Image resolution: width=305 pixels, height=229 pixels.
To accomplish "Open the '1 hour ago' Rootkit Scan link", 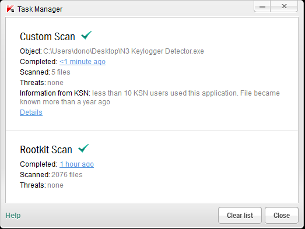I will point(76,164).
